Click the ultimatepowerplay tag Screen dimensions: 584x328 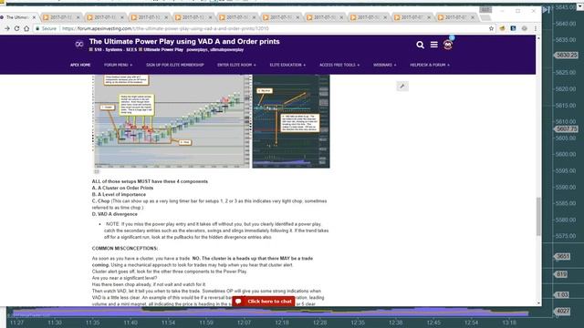pos(226,49)
